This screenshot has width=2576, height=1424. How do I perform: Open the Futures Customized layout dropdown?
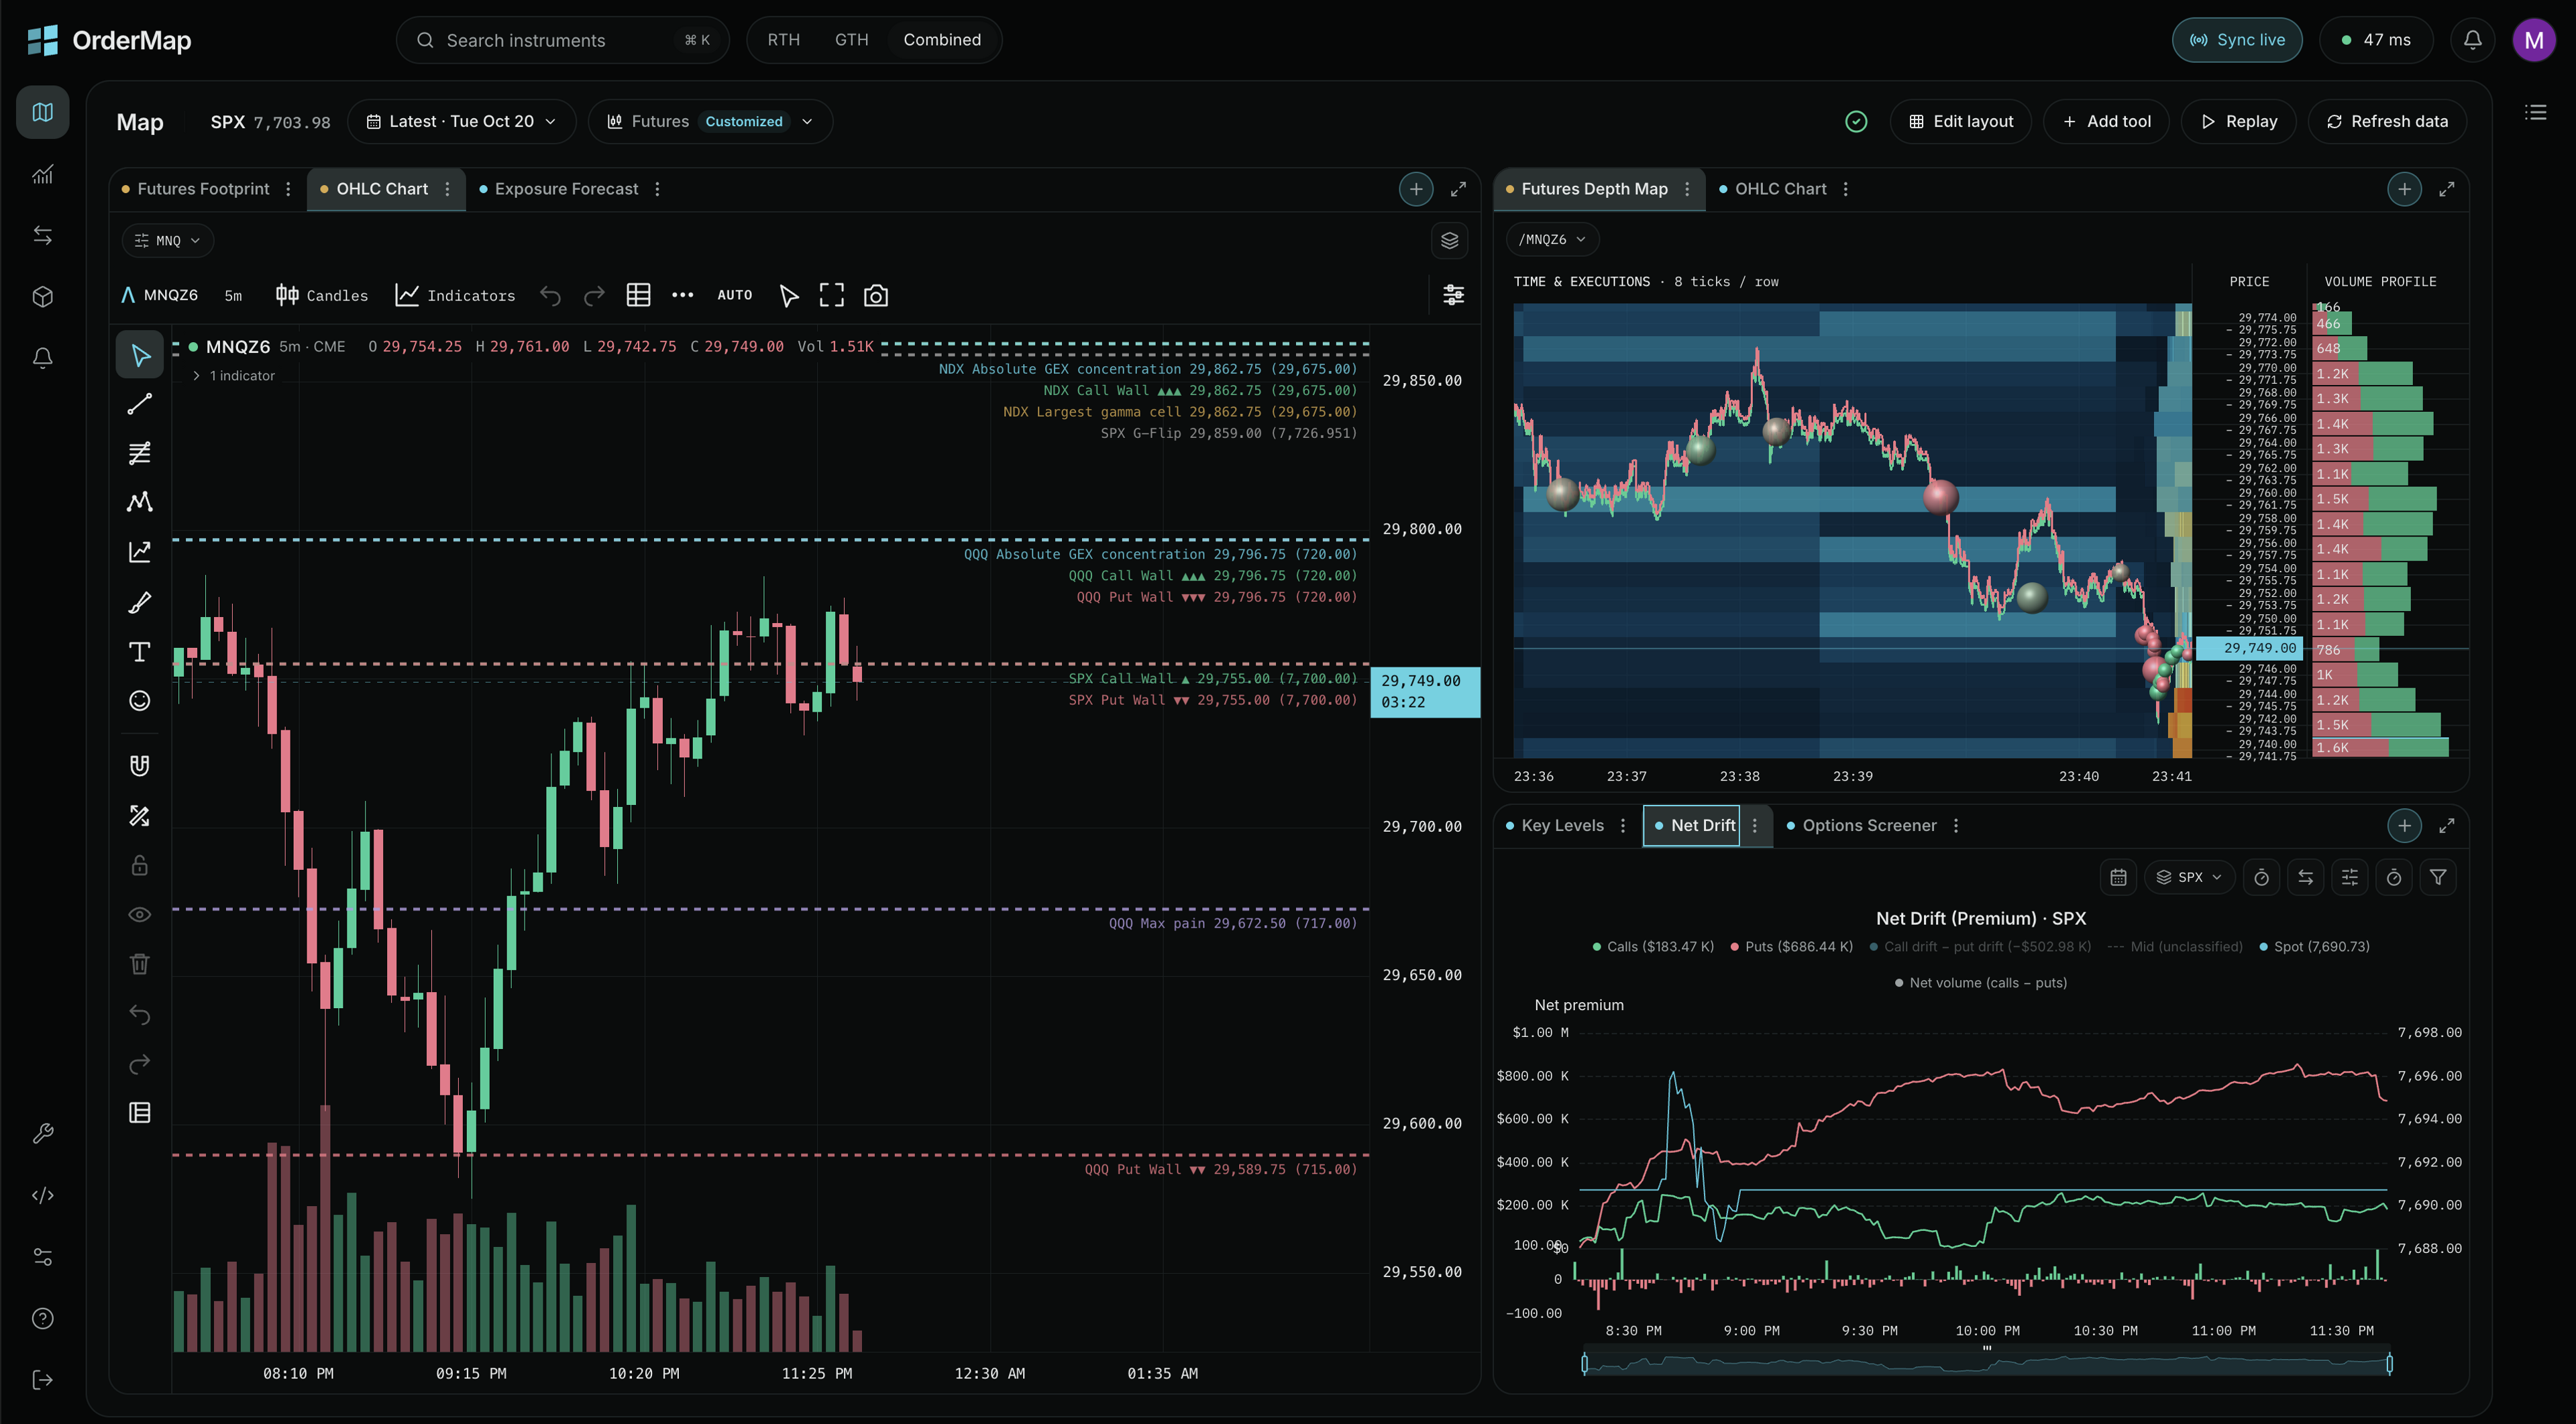710,121
